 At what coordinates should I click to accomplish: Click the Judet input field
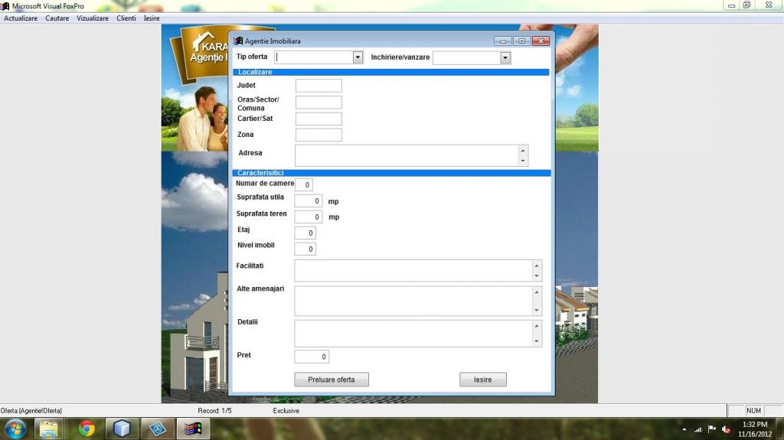[x=318, y=86]
